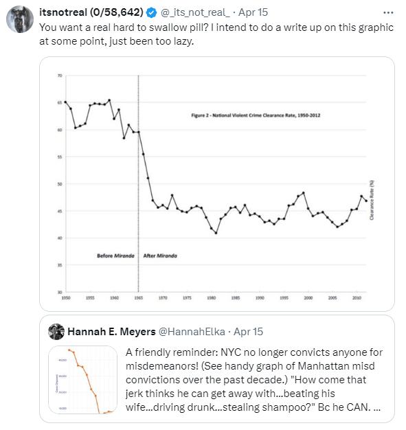406x430 pixels.
Task: Click the chart title Figure 2 text
Action: coord(256,115)
